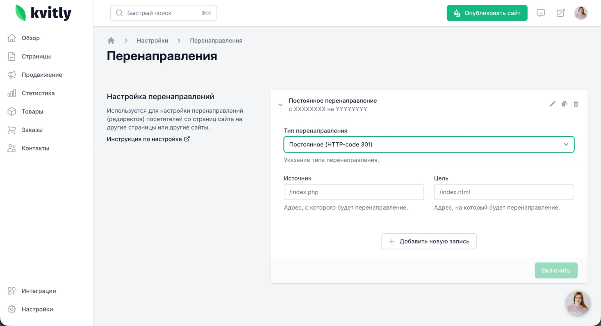The image size is (601, 326).
Task: Click the Постоянное перенаправление title text
Action: [x=333, y=100]
